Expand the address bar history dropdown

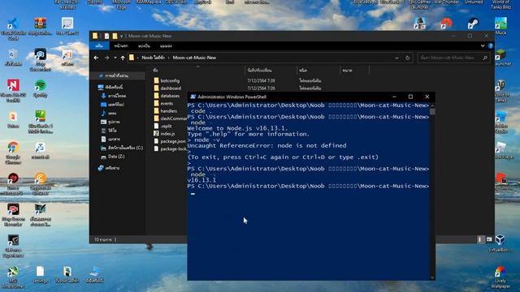pos(396,58)
